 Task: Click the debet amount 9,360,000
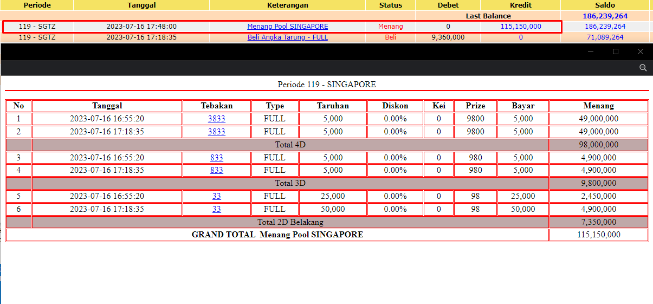tap(448, 37)
